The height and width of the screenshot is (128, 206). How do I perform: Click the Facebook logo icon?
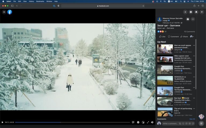pyautogui.click(x=10, y=12)
